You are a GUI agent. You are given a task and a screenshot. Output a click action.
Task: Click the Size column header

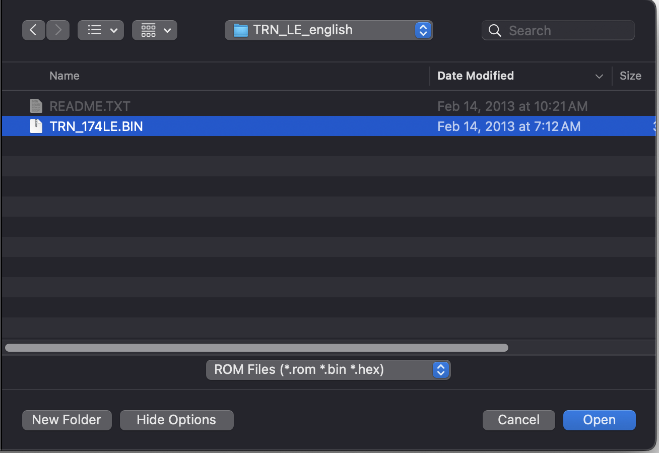point(630,76)
